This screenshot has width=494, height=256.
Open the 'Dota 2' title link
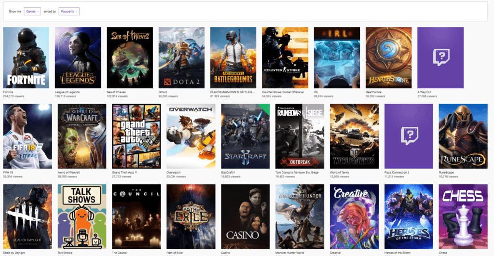pyautogui.click(x=163, y=92)
